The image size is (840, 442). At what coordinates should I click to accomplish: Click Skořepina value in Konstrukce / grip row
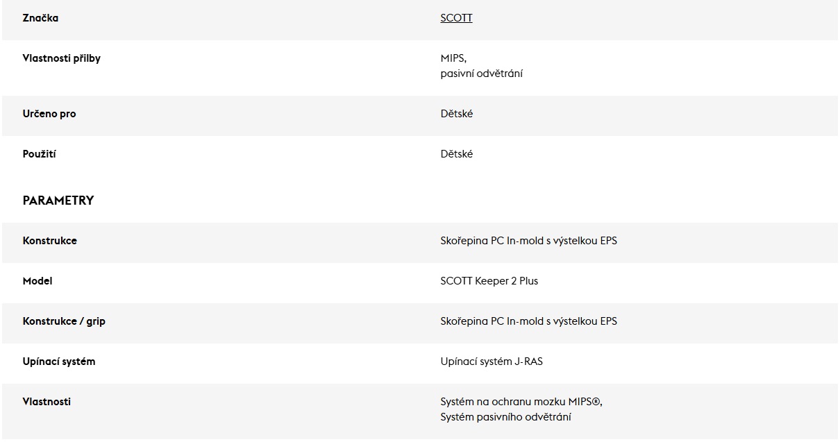click(528, 321)
